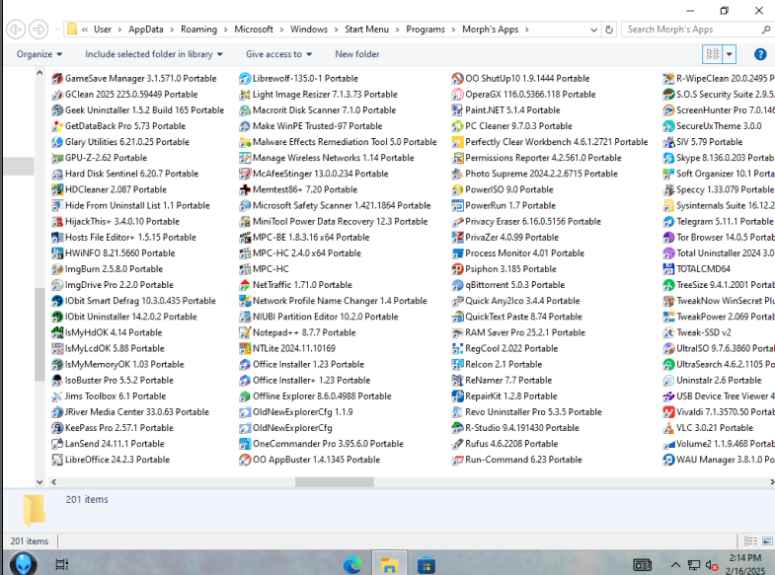Switch to details view in status bar

point(750,540)
